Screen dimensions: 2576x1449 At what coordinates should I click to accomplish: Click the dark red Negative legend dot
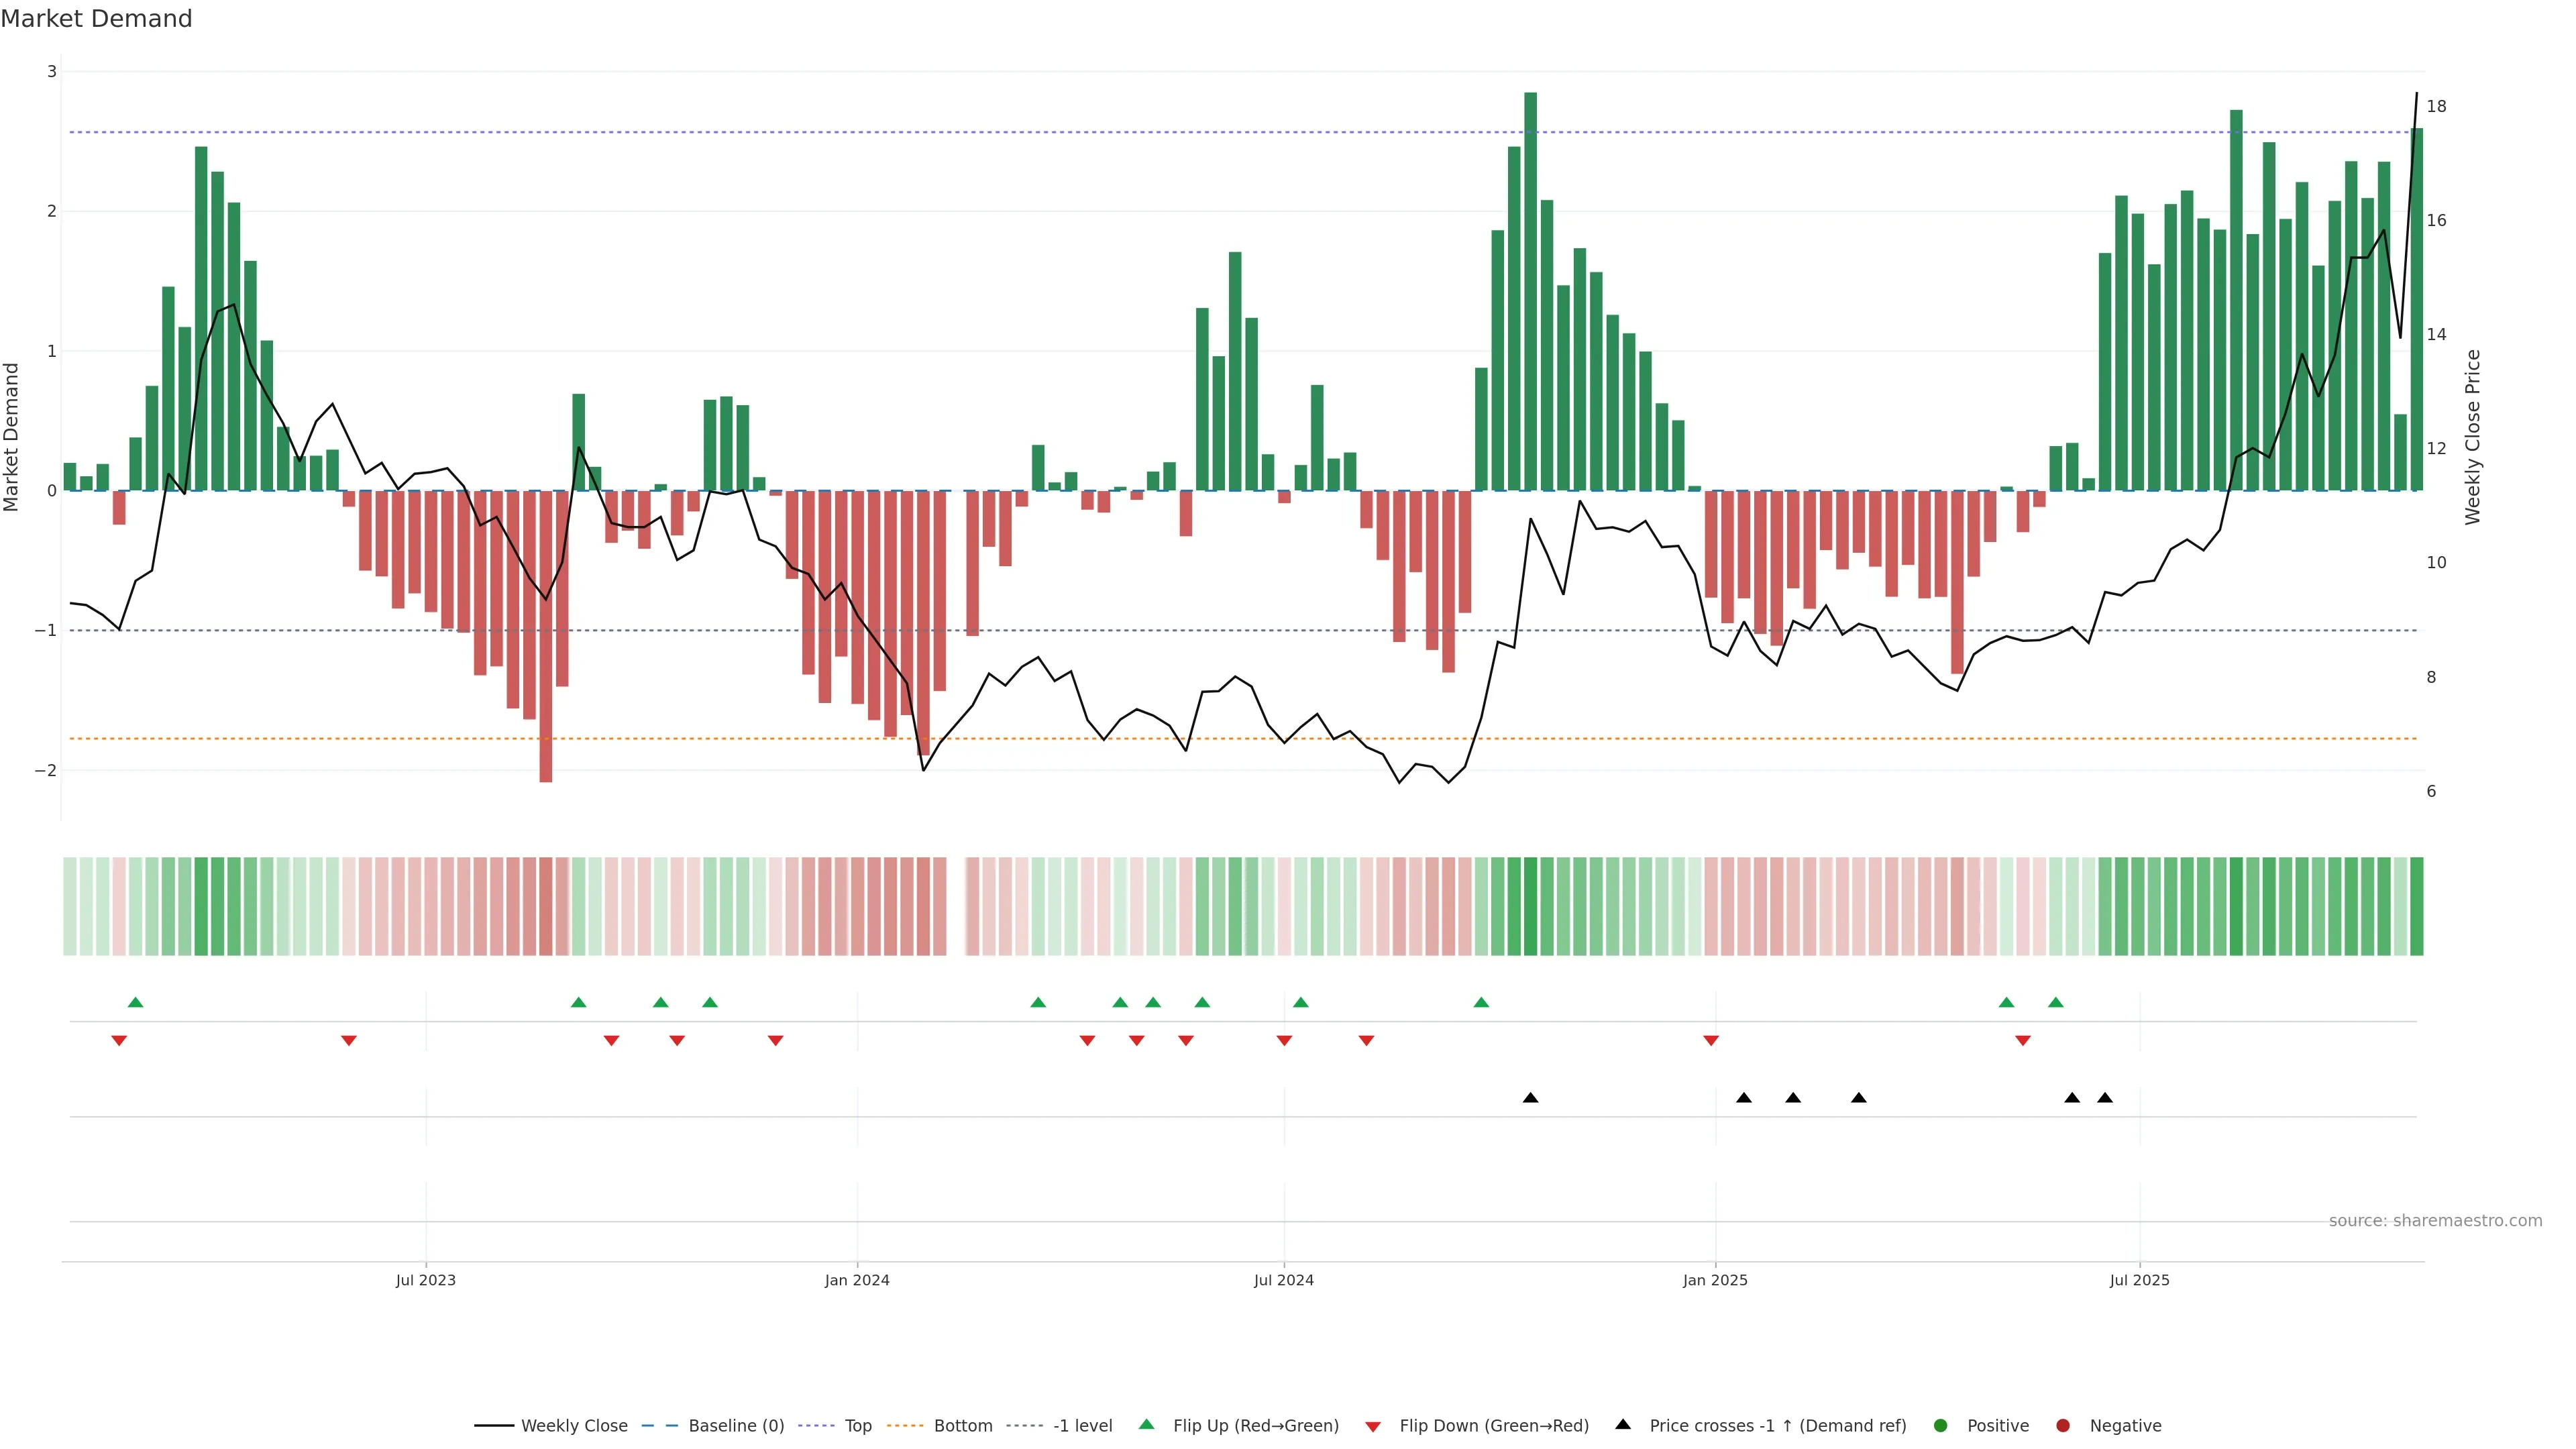[2063, 1425]
